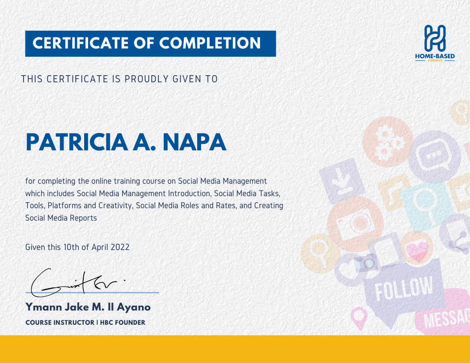Click the purple chat bubble icon
This screenshot has height=363, width=470.
(434, 157)
